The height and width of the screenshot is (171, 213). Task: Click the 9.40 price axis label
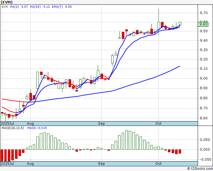tap(204, 41)
